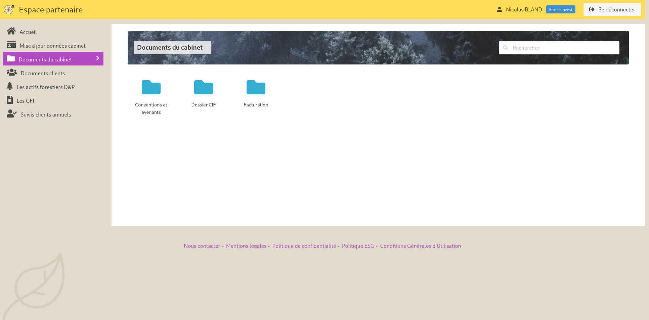Viewport: 649px width, 320px height.
Task: Click the Les GFI document icon
Action: [10, 99]
